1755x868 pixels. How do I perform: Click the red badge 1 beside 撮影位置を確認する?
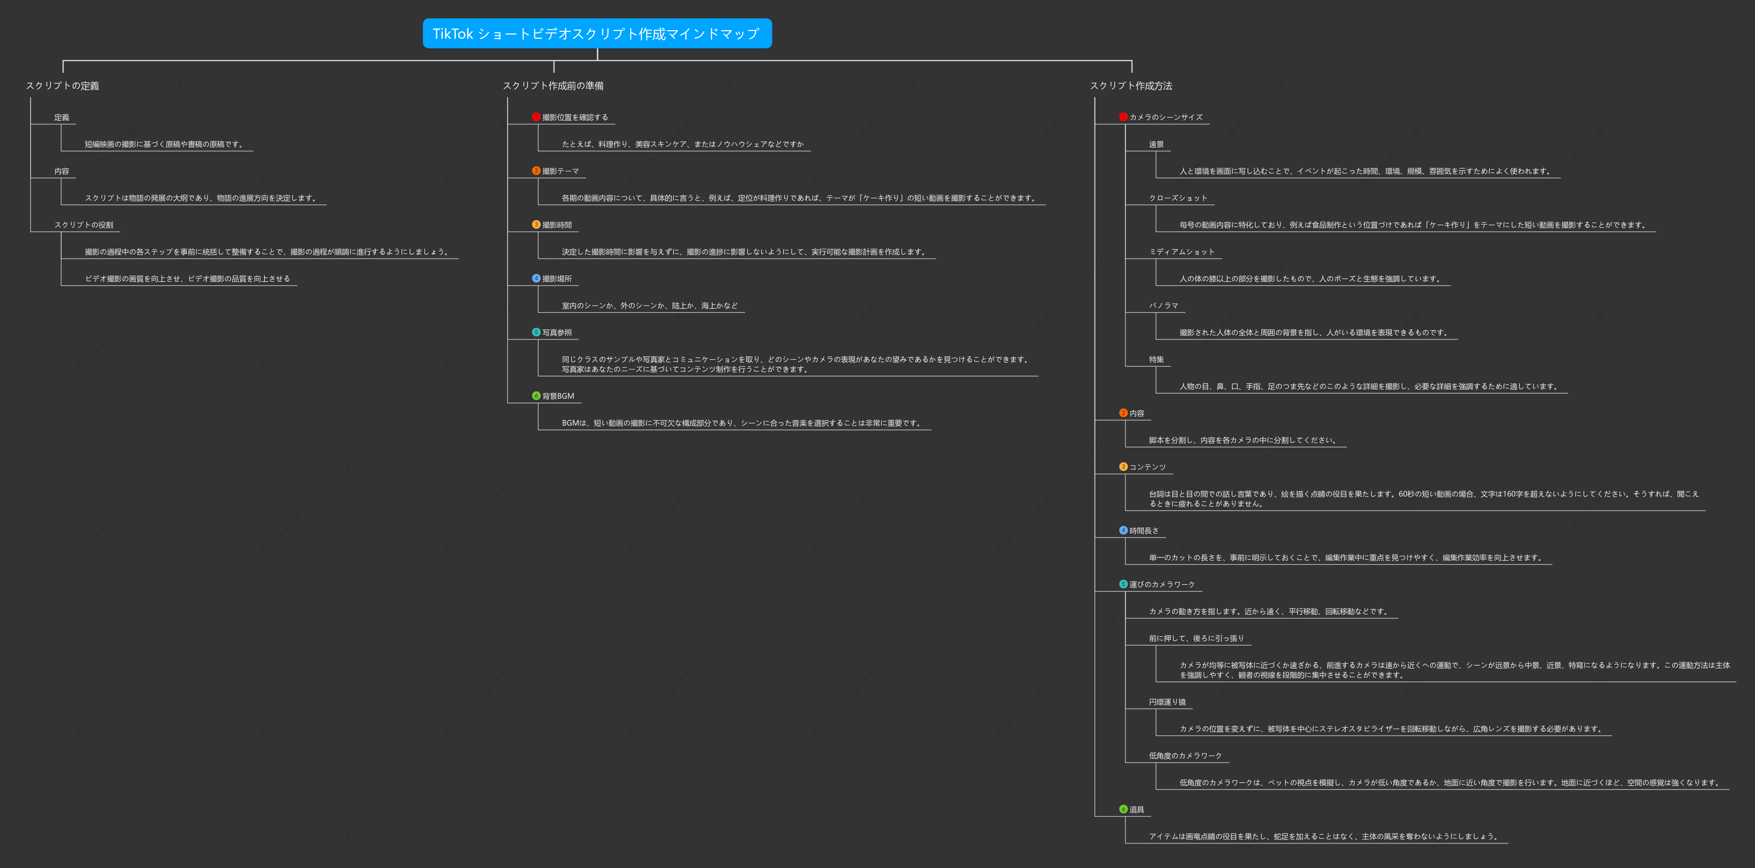pos(536,117)
